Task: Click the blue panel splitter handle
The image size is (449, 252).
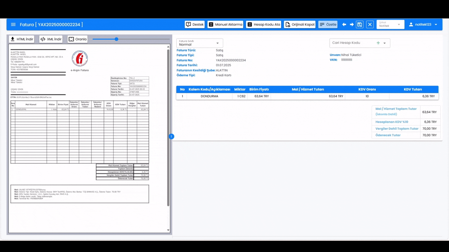Action: 171,136
